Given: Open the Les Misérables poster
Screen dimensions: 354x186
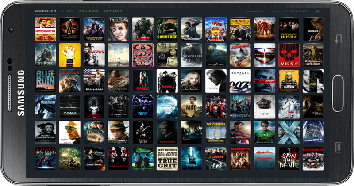Looking at the screenshot, I should [192, 81].
